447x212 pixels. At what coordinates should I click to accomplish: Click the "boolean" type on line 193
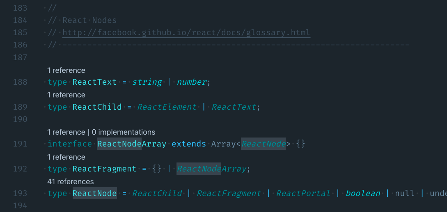[363, 193]
